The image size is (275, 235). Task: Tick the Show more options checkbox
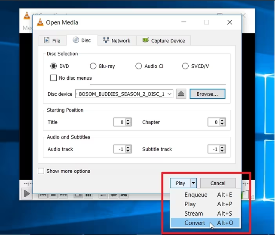(41, 171)
